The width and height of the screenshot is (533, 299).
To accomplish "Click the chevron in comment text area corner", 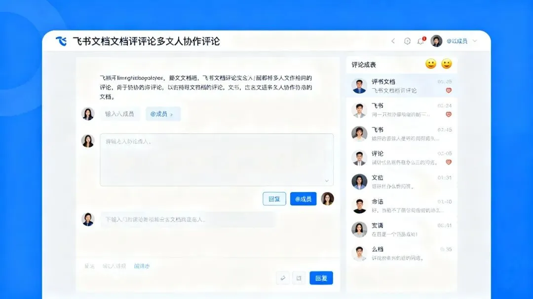I will pyautogui.click(x=327, y=181).
